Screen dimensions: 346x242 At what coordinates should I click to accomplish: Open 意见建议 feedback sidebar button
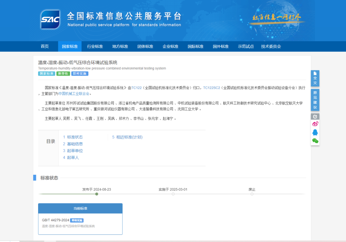tap(315, 100)
